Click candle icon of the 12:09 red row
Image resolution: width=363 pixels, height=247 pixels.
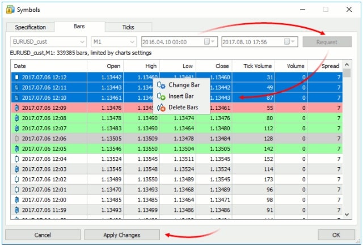16,108
